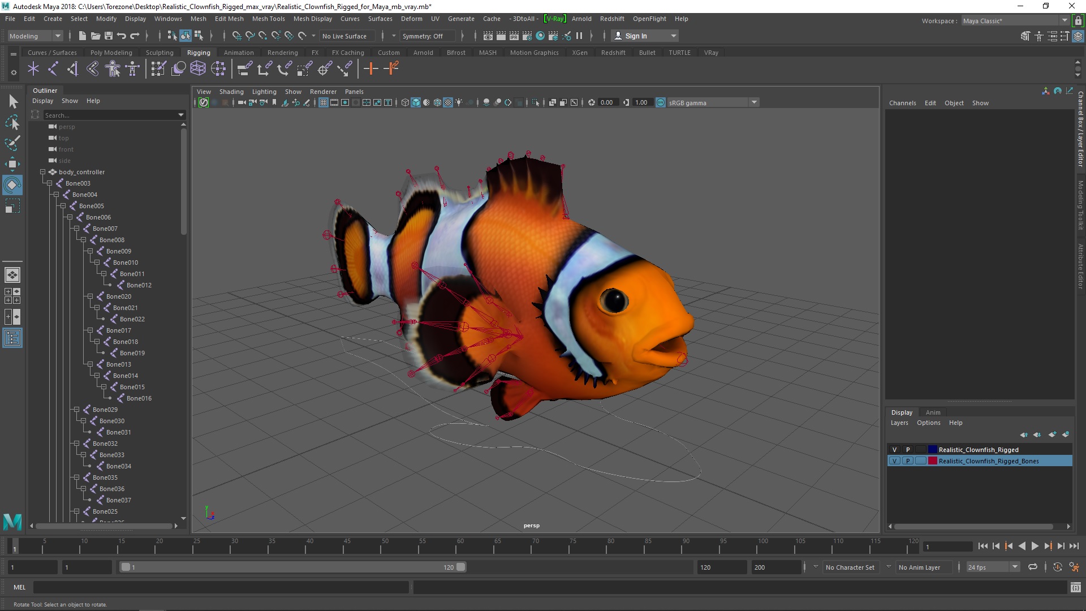This screenshot has width=1086, height=611.
Task: Toggle the Outliner panel icon
Action: [12, 338]
